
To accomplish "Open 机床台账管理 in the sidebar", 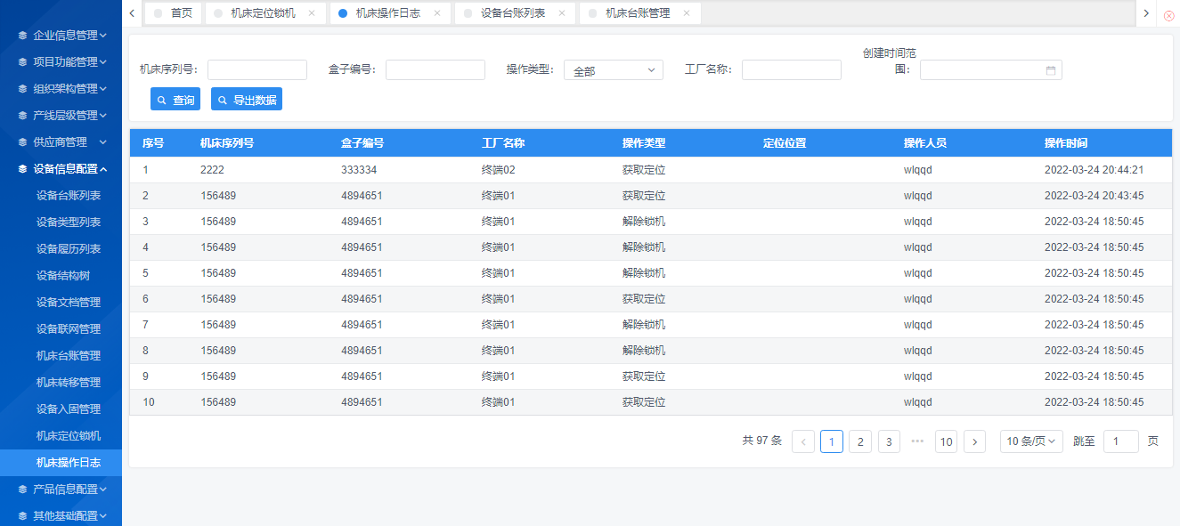I will [69, 356].
